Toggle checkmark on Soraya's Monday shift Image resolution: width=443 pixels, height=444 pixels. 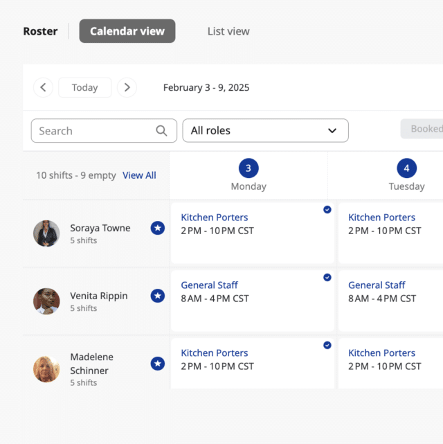click(327, 210)
